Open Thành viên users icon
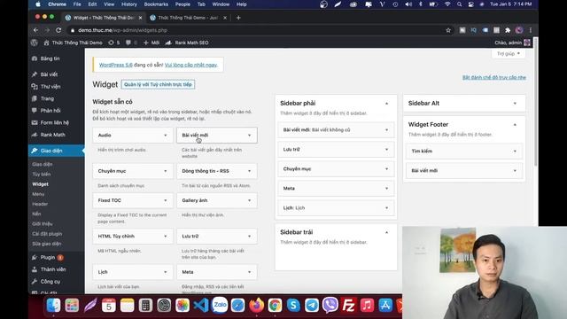 35,269
